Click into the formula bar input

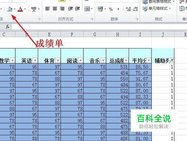click(99, 26)
